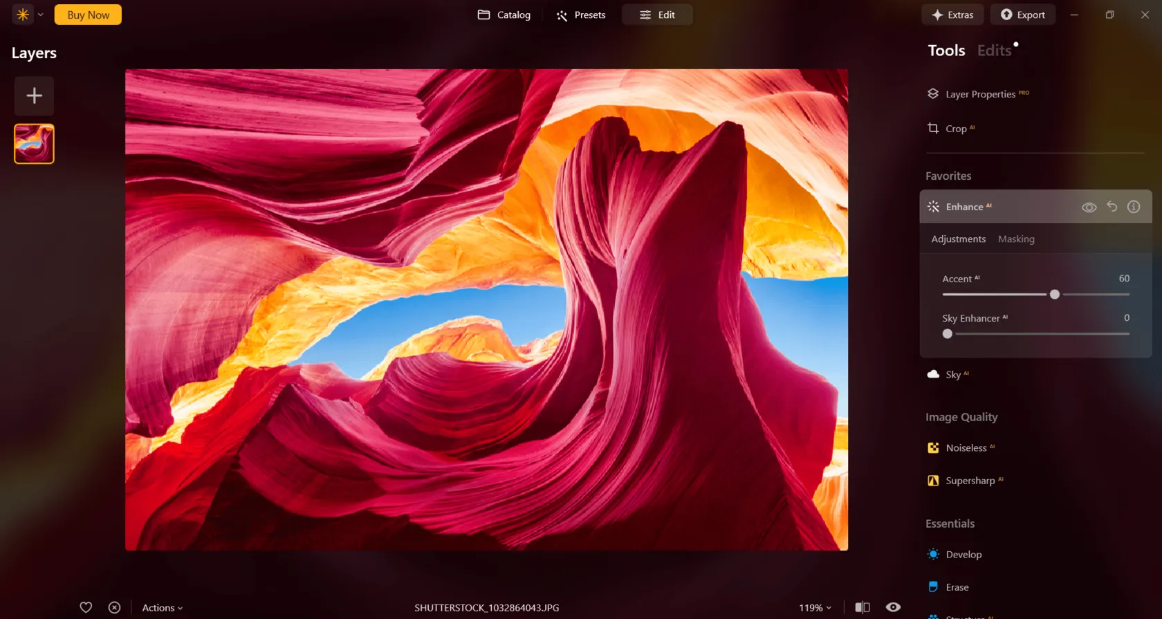
Task: Open the Erase tool
Action: tap(957, 587)
